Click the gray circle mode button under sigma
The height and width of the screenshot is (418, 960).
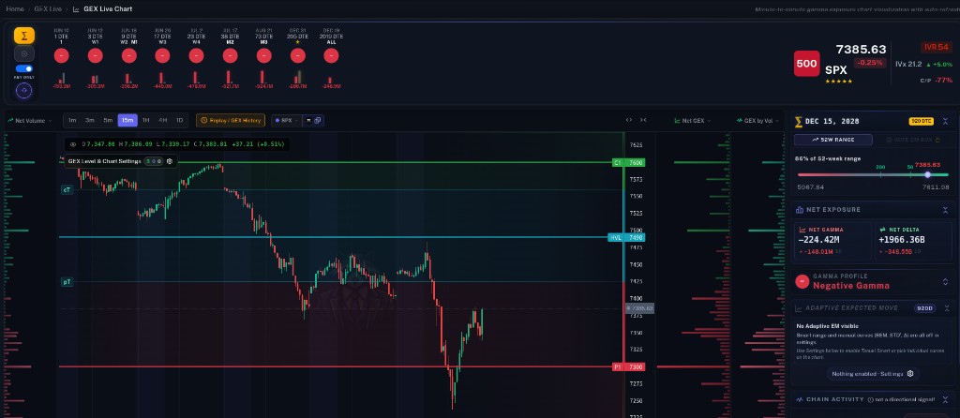click(23, 53)
